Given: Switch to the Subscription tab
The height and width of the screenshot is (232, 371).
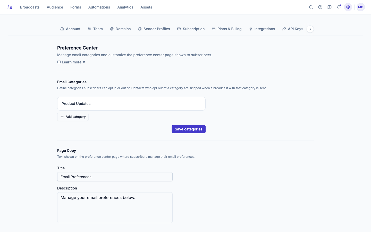Looking at the screenshot, I should tap(191, 29).
